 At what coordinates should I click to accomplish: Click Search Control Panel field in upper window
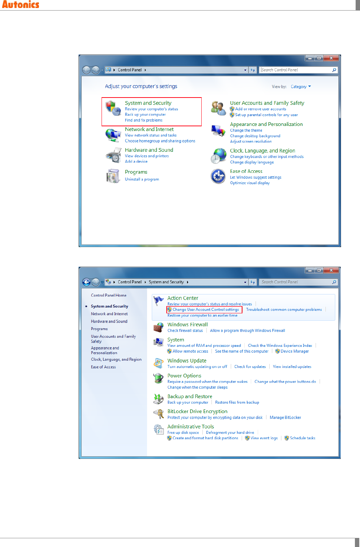coord(296,70)
